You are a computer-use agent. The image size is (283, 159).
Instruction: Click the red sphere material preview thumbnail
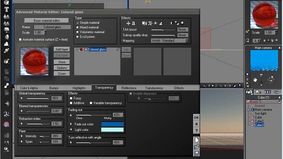tap(34, 61)
